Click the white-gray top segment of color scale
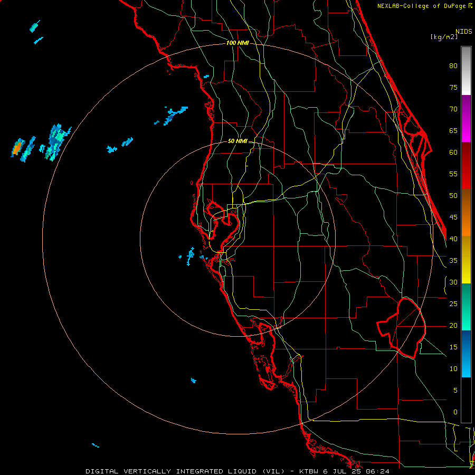This screenshot has width=475, height=475. click(x=466, y=71)
